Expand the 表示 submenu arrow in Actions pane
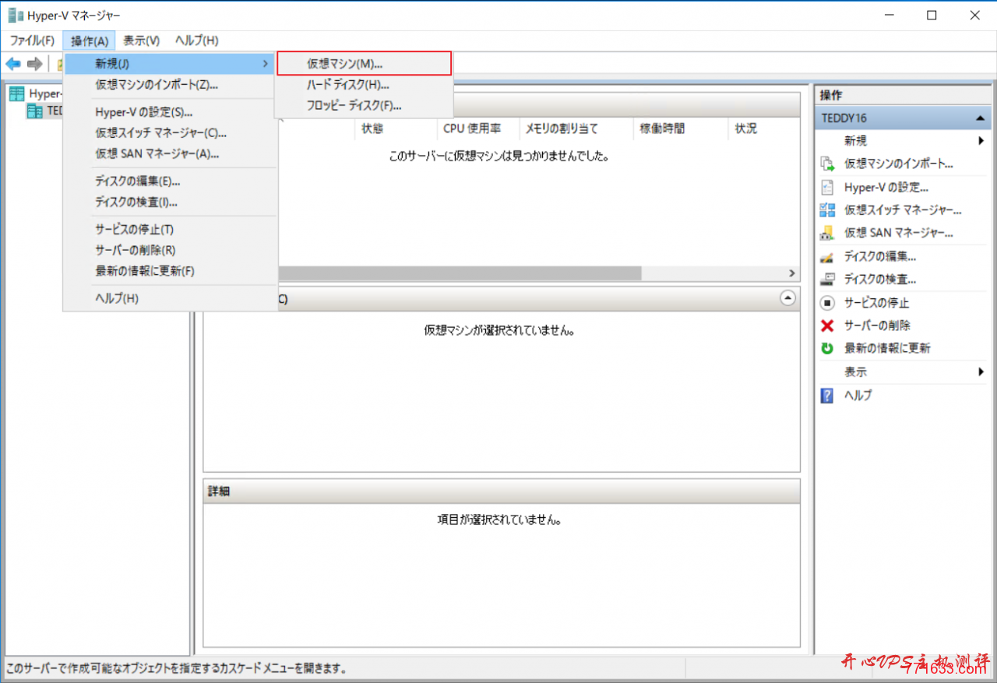The width and height of the screenshot is (997, 683). [980, 371]
